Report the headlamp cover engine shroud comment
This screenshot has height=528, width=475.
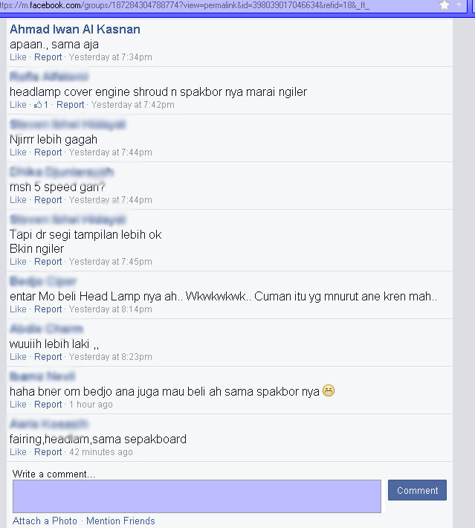pyautogui.click(x=71, y=105)
